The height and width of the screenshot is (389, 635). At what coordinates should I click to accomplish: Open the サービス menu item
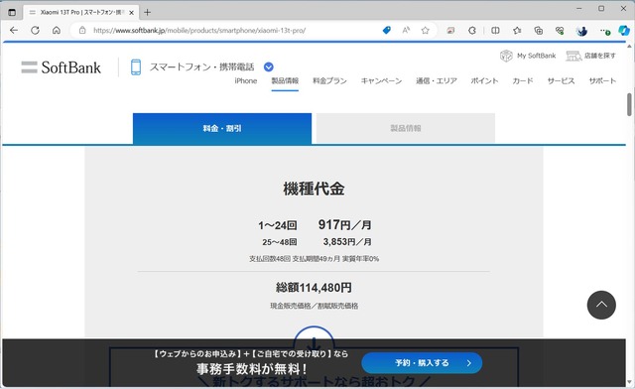coord(561,81)
